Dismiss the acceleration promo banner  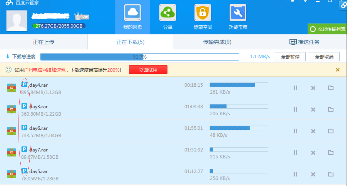tap(338, 70)
